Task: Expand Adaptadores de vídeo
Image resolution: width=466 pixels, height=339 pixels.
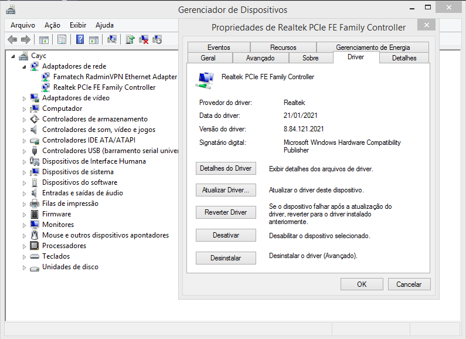Action: [24, 99]
